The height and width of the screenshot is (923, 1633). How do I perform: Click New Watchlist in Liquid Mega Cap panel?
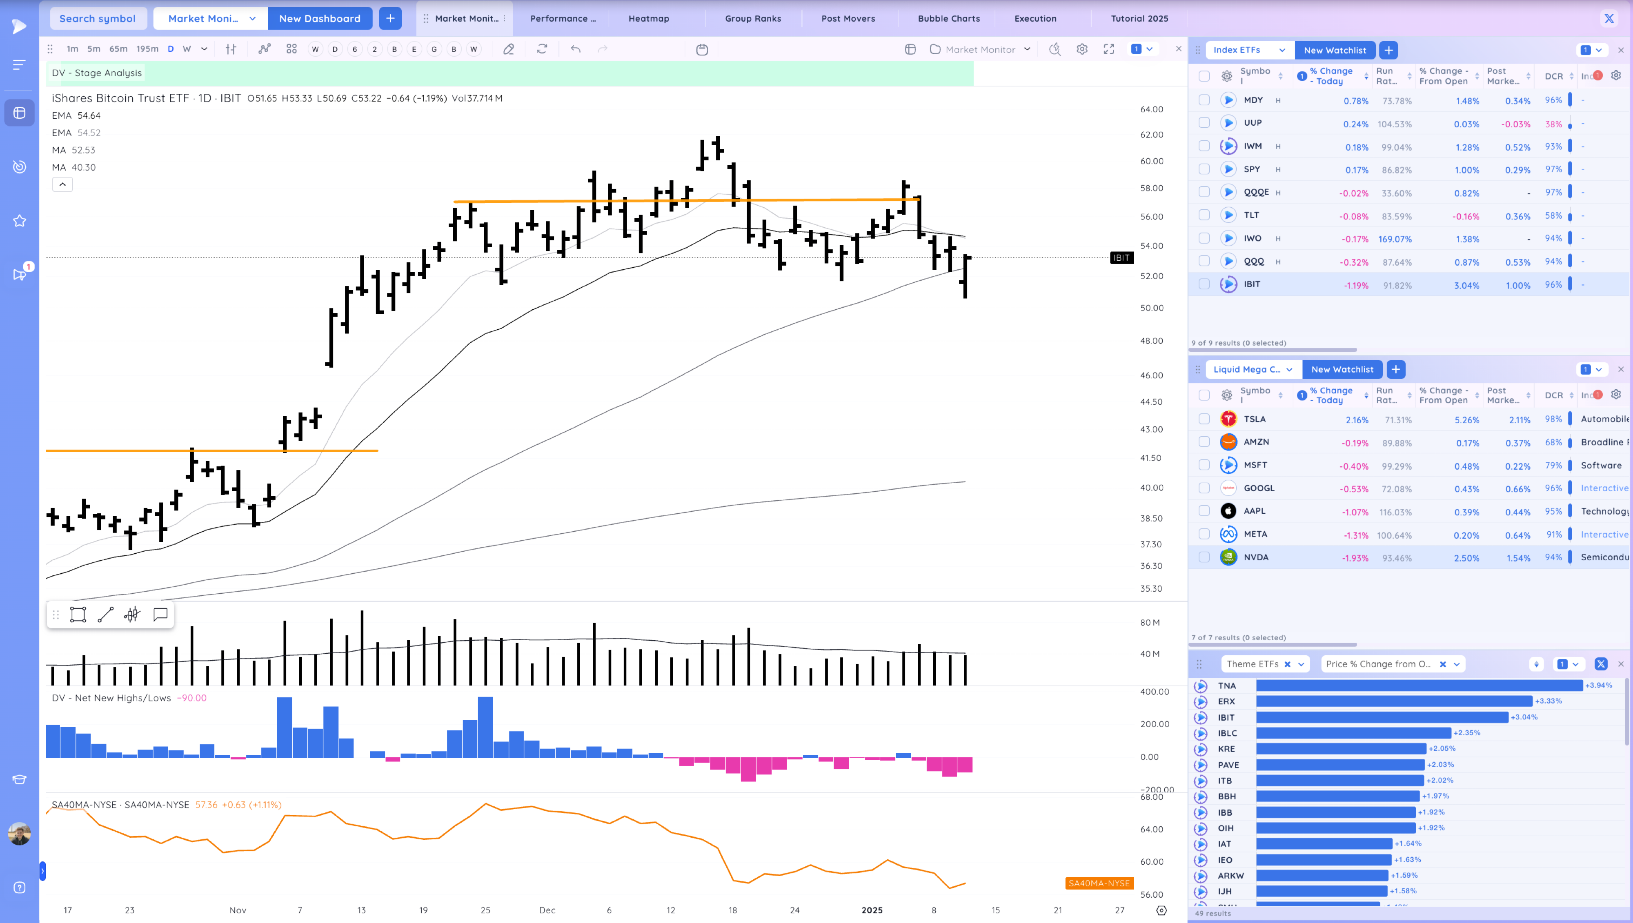click(1342, 370)
